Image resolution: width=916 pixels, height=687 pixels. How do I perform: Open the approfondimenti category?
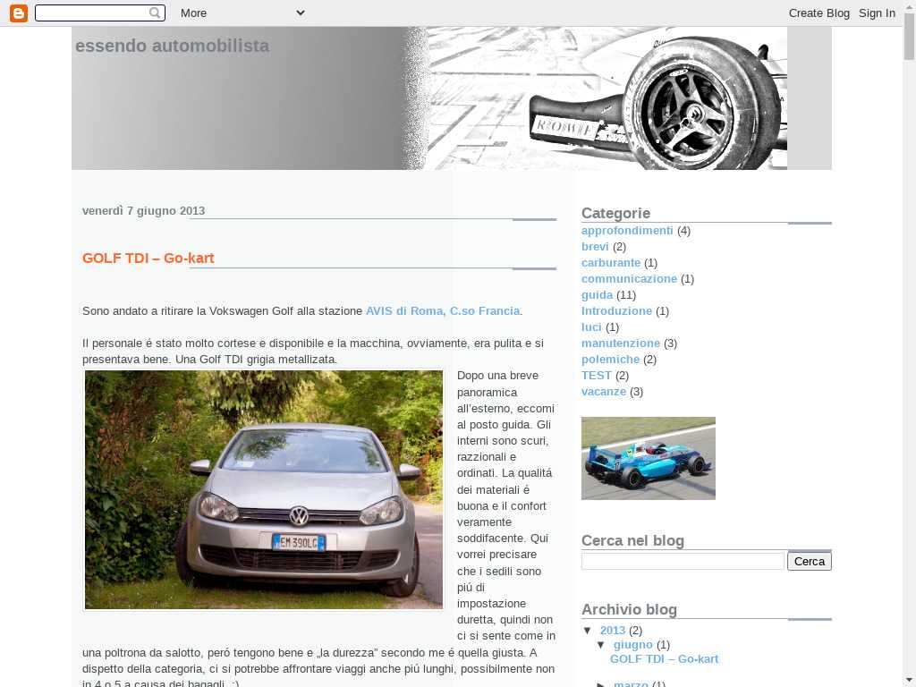[627, 231]
